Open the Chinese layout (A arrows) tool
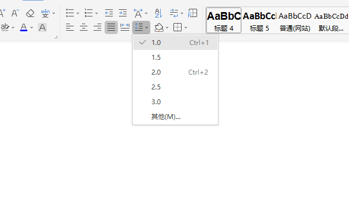 tap(138, 13)
